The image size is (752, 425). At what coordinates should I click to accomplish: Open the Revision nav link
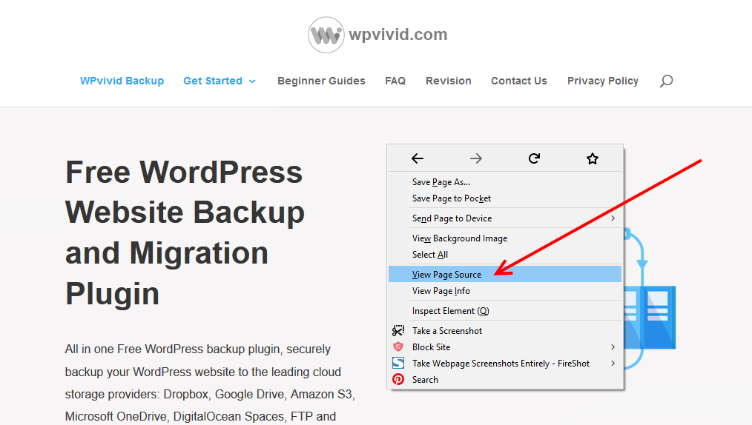(x=449, y=81)
